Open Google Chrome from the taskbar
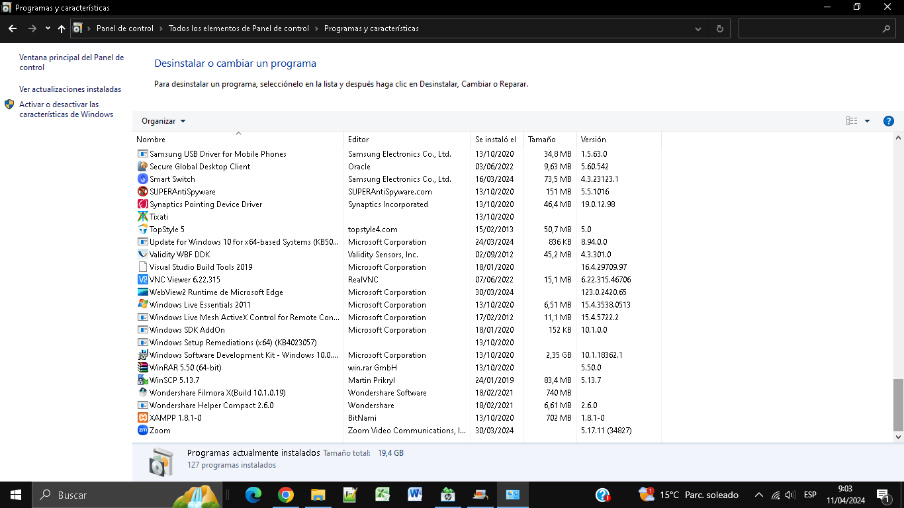The height and width of the screenshot is (508, 904). 286,495
